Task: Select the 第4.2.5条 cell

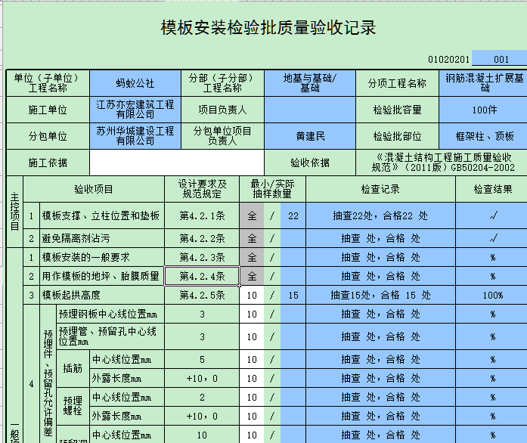Action: 202,295
